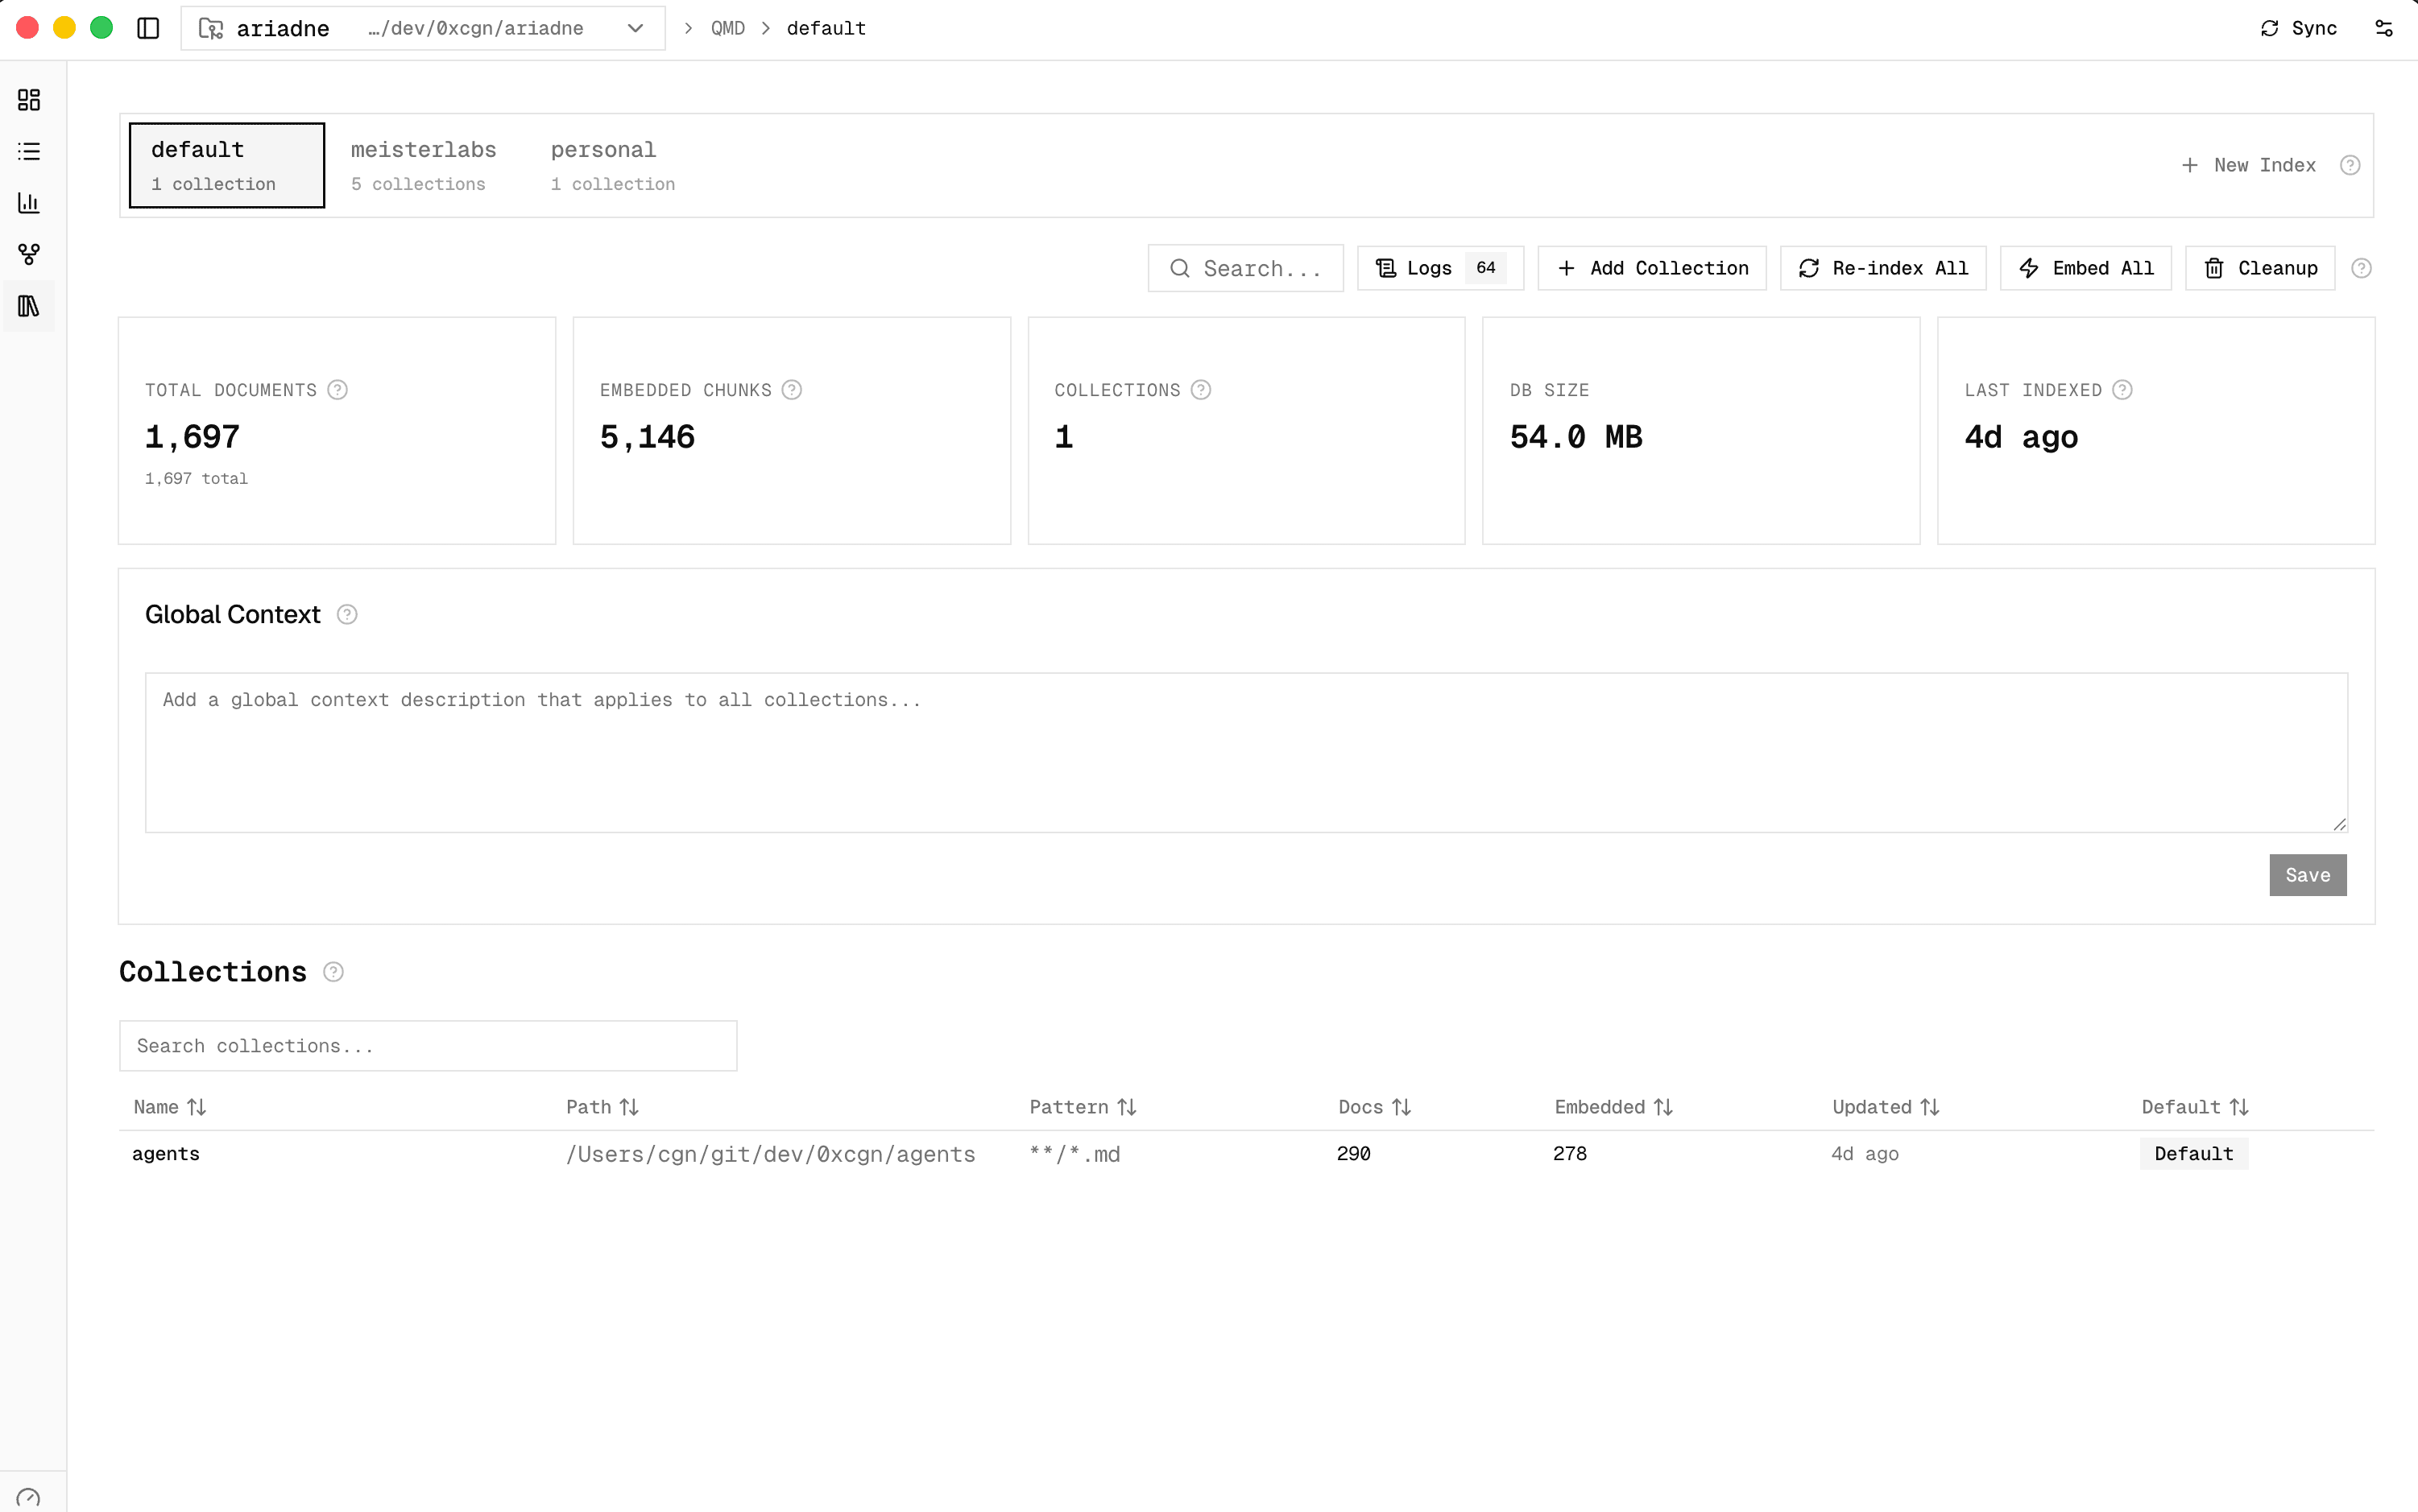Select the library icon in the sidebar

point(28,306)
